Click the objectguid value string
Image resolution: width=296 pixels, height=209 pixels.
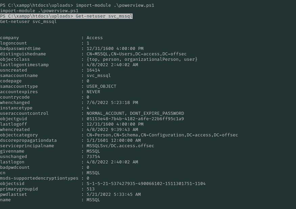point(135,119)
